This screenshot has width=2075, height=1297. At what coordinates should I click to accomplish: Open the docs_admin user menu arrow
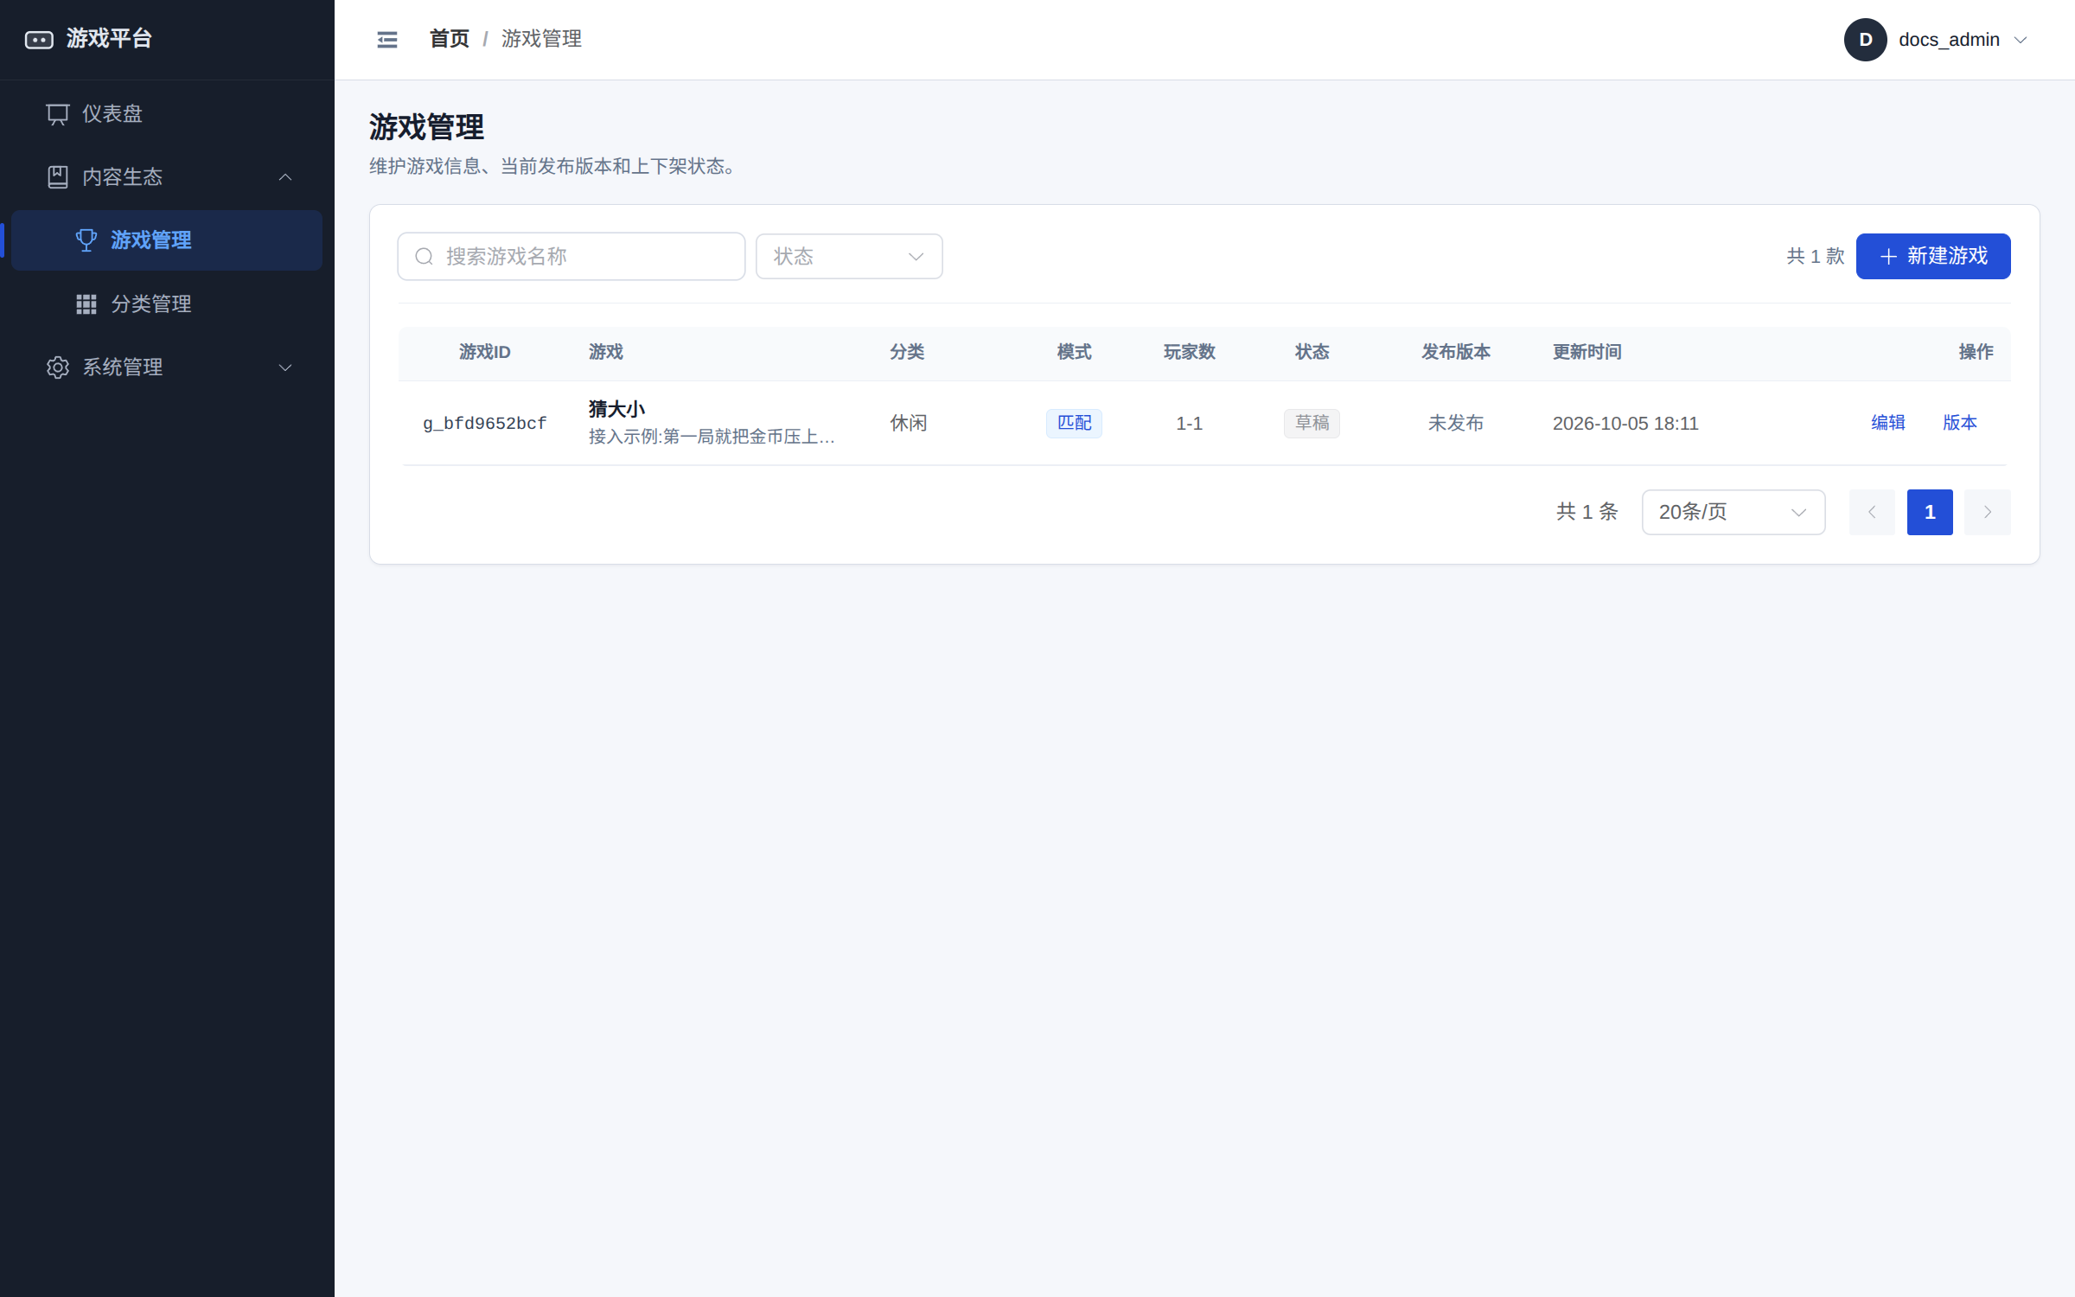point(2021,40)
